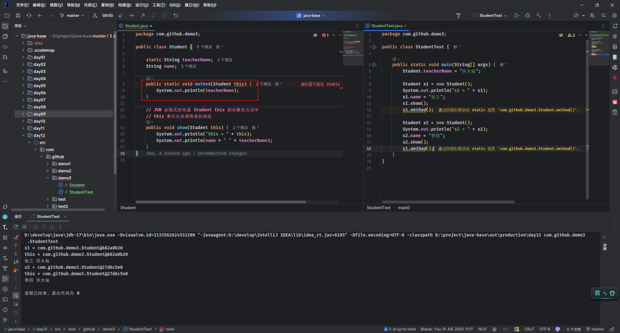
Task: Toggle inspection eye icon in Student.java editor
Action: (x=315, y=35)
